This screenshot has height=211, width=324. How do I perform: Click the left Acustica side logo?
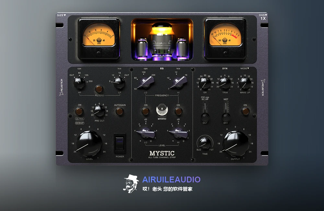pyautogui.click(x=61, y=87)
